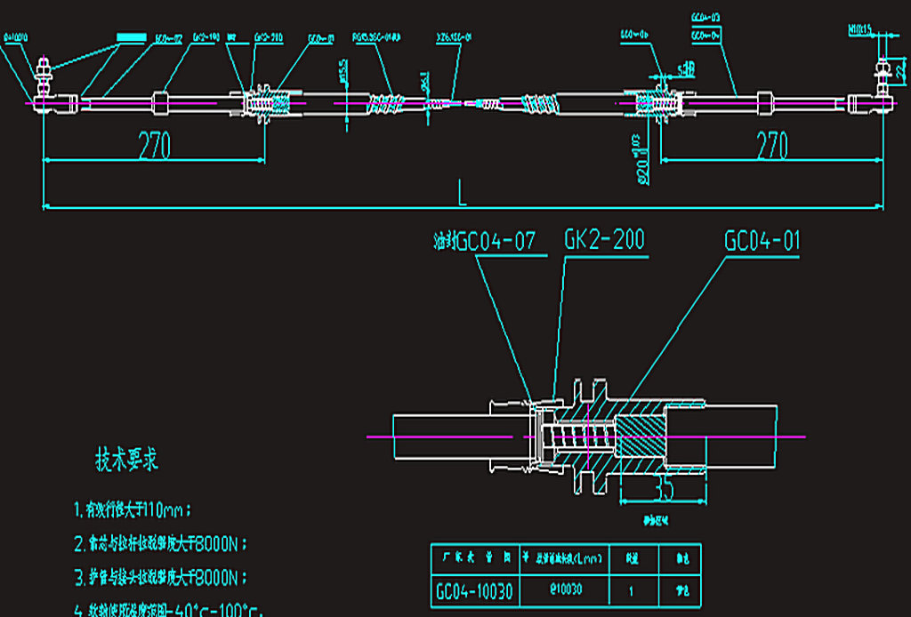Select the 油封GC04-07 oil seal label
The width and height of the screenshot is (911, 617).
click(x=484, y=242)
